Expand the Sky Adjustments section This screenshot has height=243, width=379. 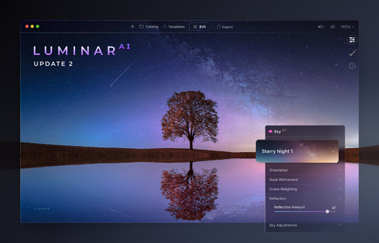(305, 225)
